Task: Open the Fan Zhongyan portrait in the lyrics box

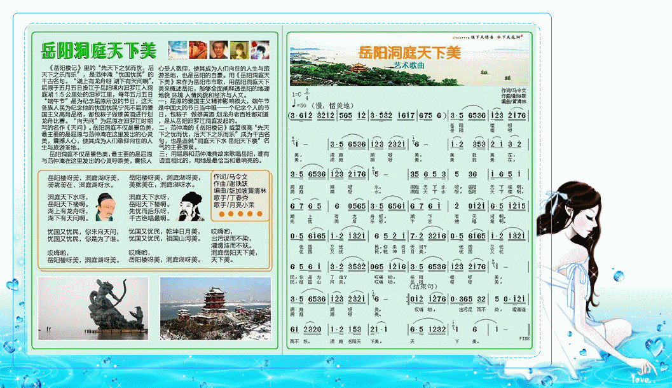Action: (x=105, y=207)
